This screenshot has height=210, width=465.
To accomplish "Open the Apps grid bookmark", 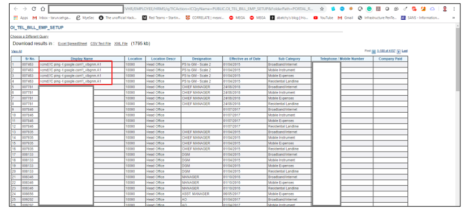I will (x=21, y=18).
